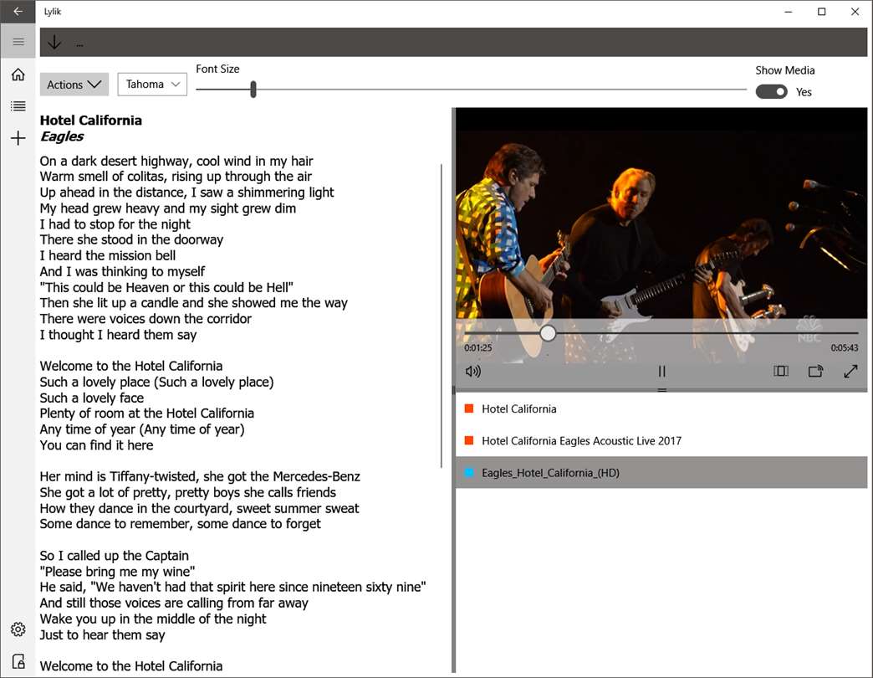Select Hotel California Eagles Acoustic Live 2017
Image resolution: width=873 pixels, height=678 pixels.
coord(661,440)
